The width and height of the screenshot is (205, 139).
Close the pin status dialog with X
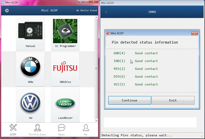194,33
